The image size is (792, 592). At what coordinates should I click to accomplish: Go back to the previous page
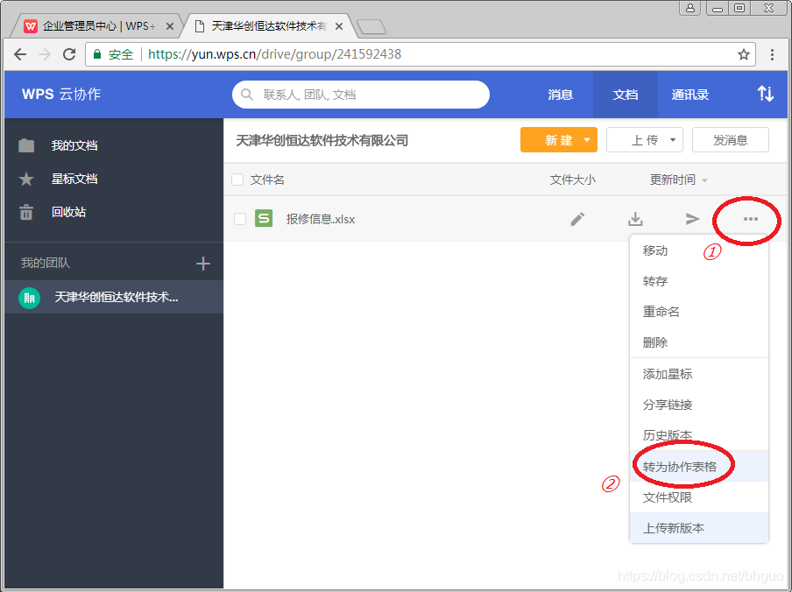[20, 54]
